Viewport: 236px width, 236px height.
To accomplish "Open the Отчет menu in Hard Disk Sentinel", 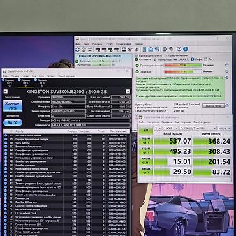I will click(109, 44).
